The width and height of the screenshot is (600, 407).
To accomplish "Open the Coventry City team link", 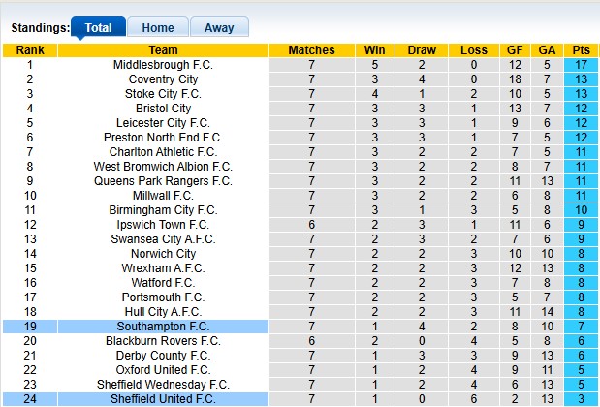I will (163, 79).
